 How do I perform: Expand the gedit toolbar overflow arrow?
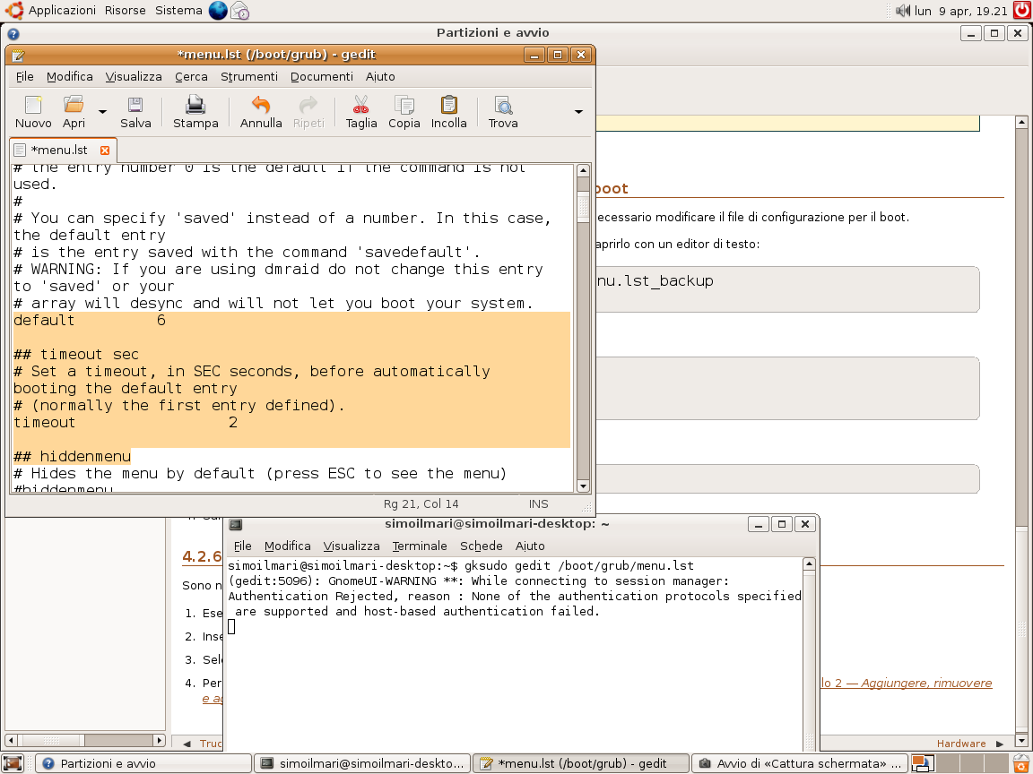pyautogui.click(x=578, y=112)
